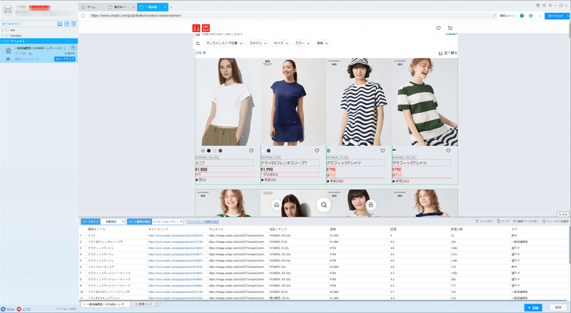Screen dimensions: 571x313
Task: Favorite the ミニT product heart
Action: point(251,151)
